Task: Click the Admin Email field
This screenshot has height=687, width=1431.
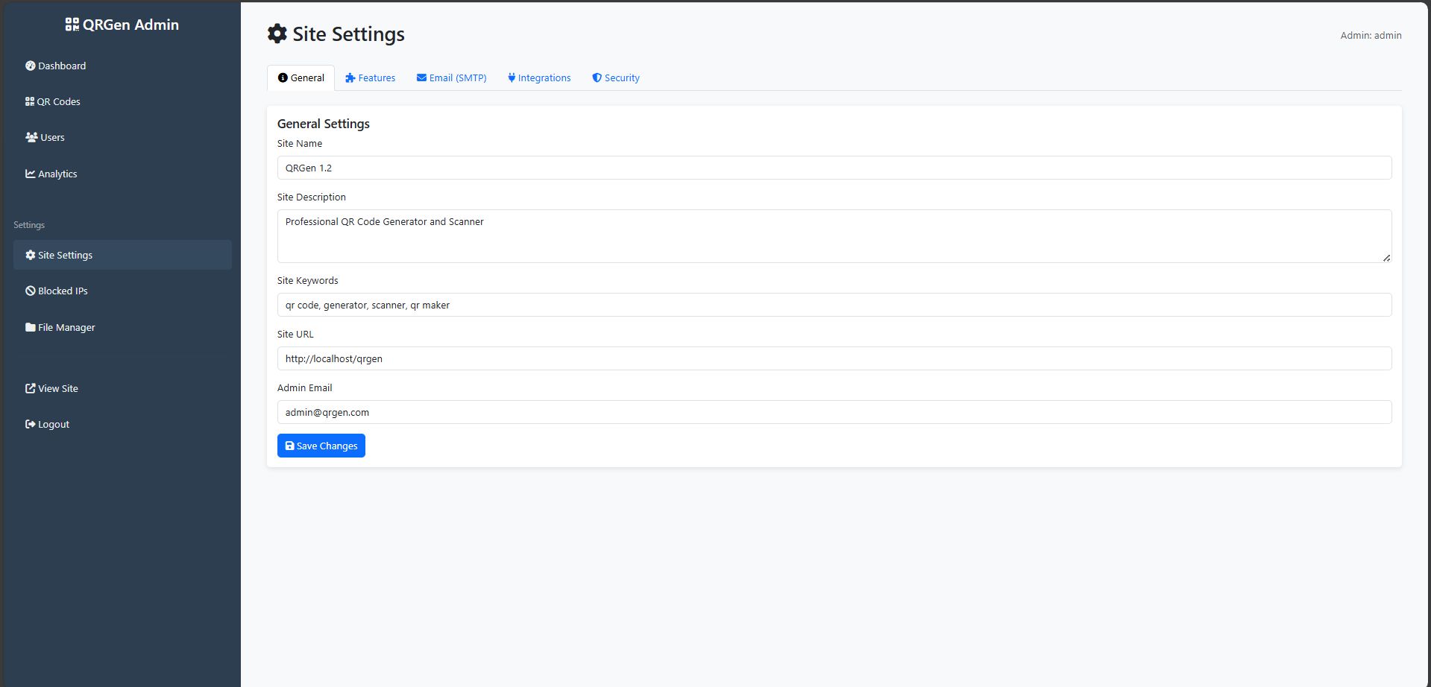Action: coord(834,412)
